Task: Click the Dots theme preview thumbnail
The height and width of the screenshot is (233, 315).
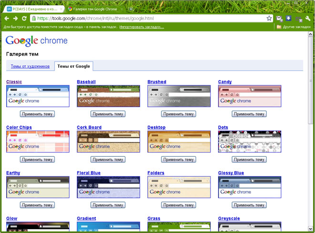Action: point(250,142)
